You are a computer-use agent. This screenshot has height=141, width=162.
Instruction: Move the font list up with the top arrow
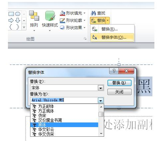pos(101,107)
